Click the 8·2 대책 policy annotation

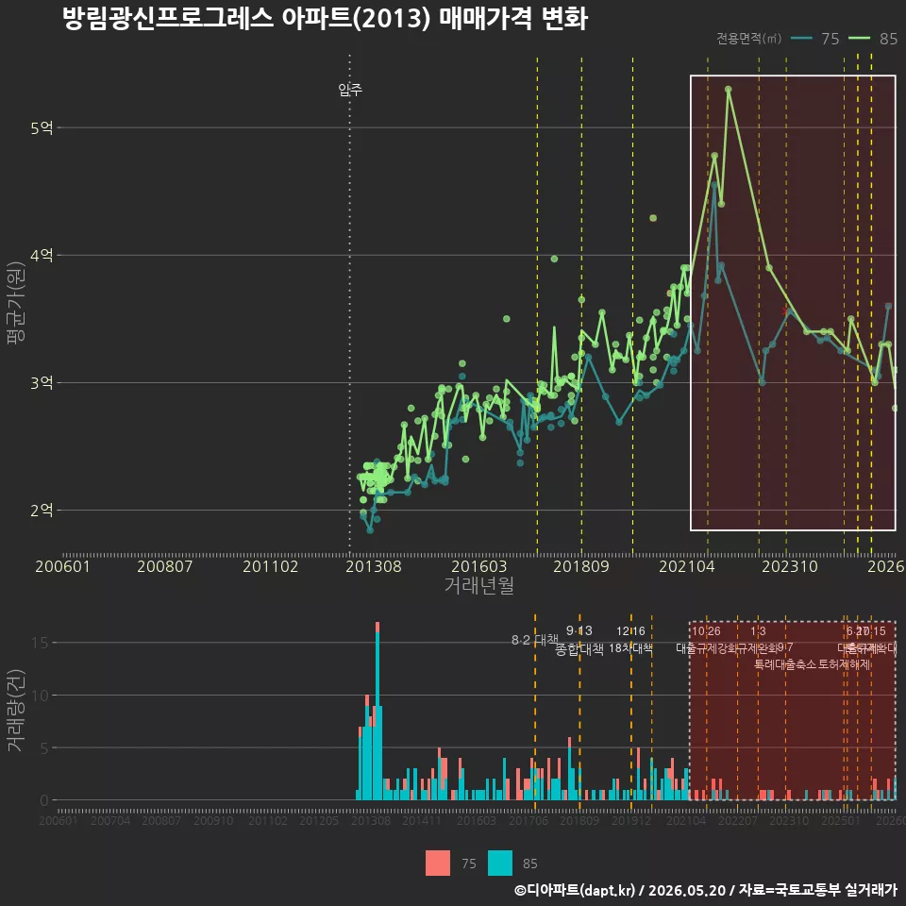coord(535,640)
